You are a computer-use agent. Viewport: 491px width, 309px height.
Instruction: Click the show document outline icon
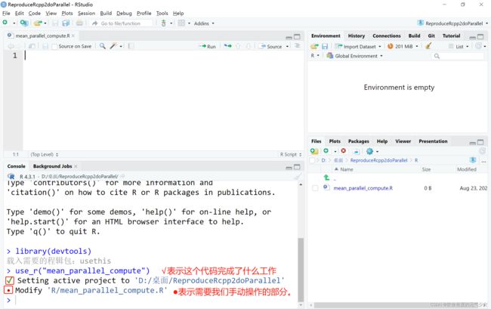point(297,46)
